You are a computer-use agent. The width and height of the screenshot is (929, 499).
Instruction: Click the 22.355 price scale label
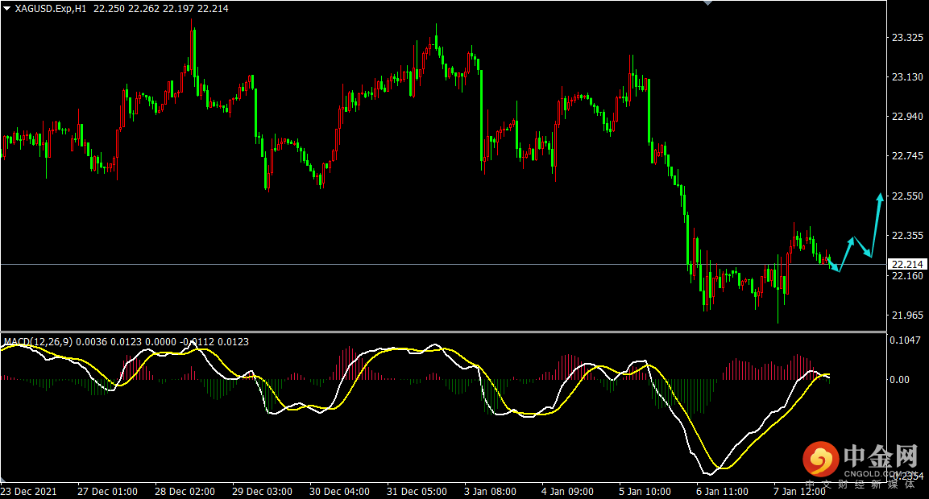pyautogui.click(x=907, y=236)
